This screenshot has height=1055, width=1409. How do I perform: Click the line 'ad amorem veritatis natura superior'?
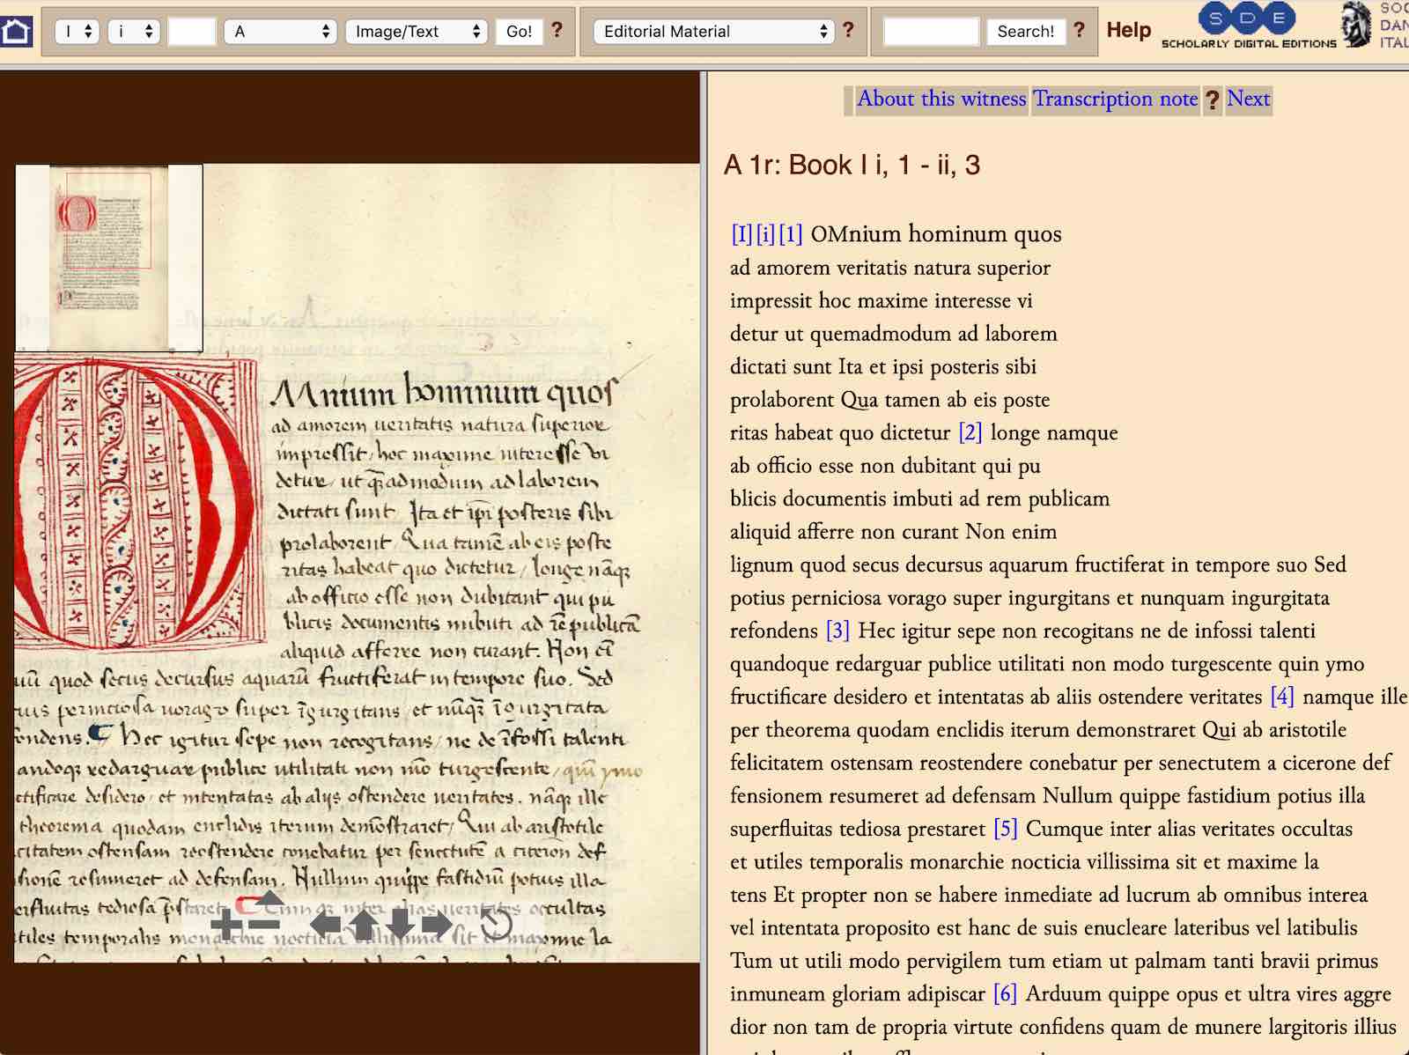(x=889, y=268)
